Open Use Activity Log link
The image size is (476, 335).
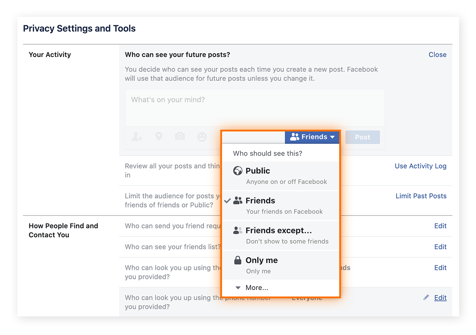tap(421, 166)
